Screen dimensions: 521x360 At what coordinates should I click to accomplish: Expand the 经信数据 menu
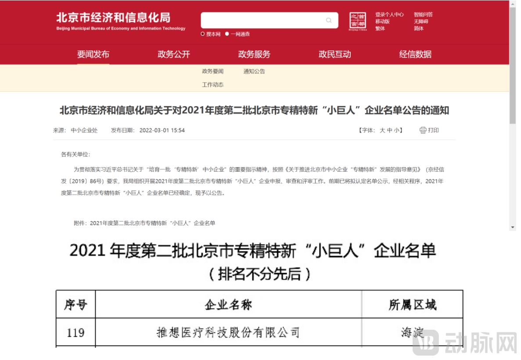415,54
